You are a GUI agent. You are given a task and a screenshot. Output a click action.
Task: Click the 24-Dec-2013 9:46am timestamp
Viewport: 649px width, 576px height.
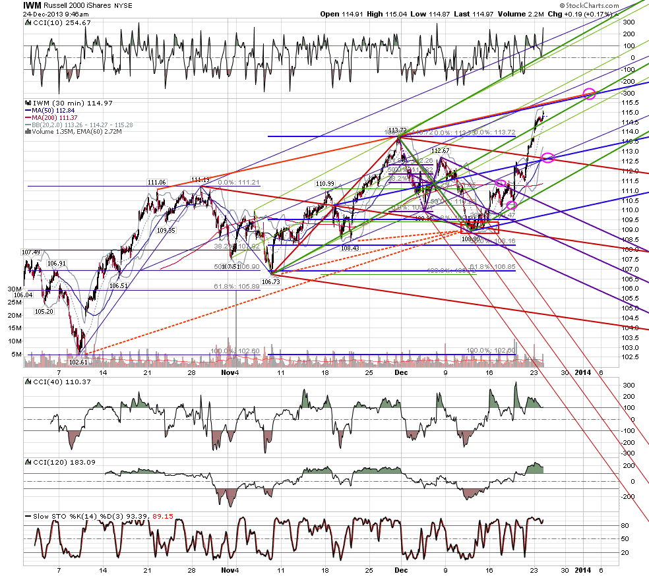pyautogui.click(x=56, y=14)
